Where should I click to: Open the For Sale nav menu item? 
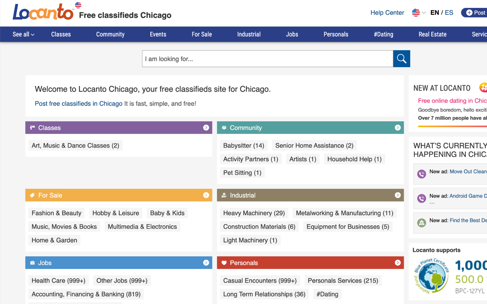[x=202, y=34]
